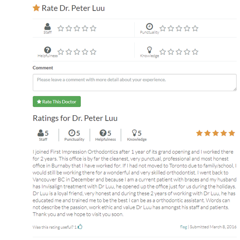Click the Knowledge lightbulb icon in form
Viewport: 240px width, 240px height.
pyautogui.click(x=149, y=50)
